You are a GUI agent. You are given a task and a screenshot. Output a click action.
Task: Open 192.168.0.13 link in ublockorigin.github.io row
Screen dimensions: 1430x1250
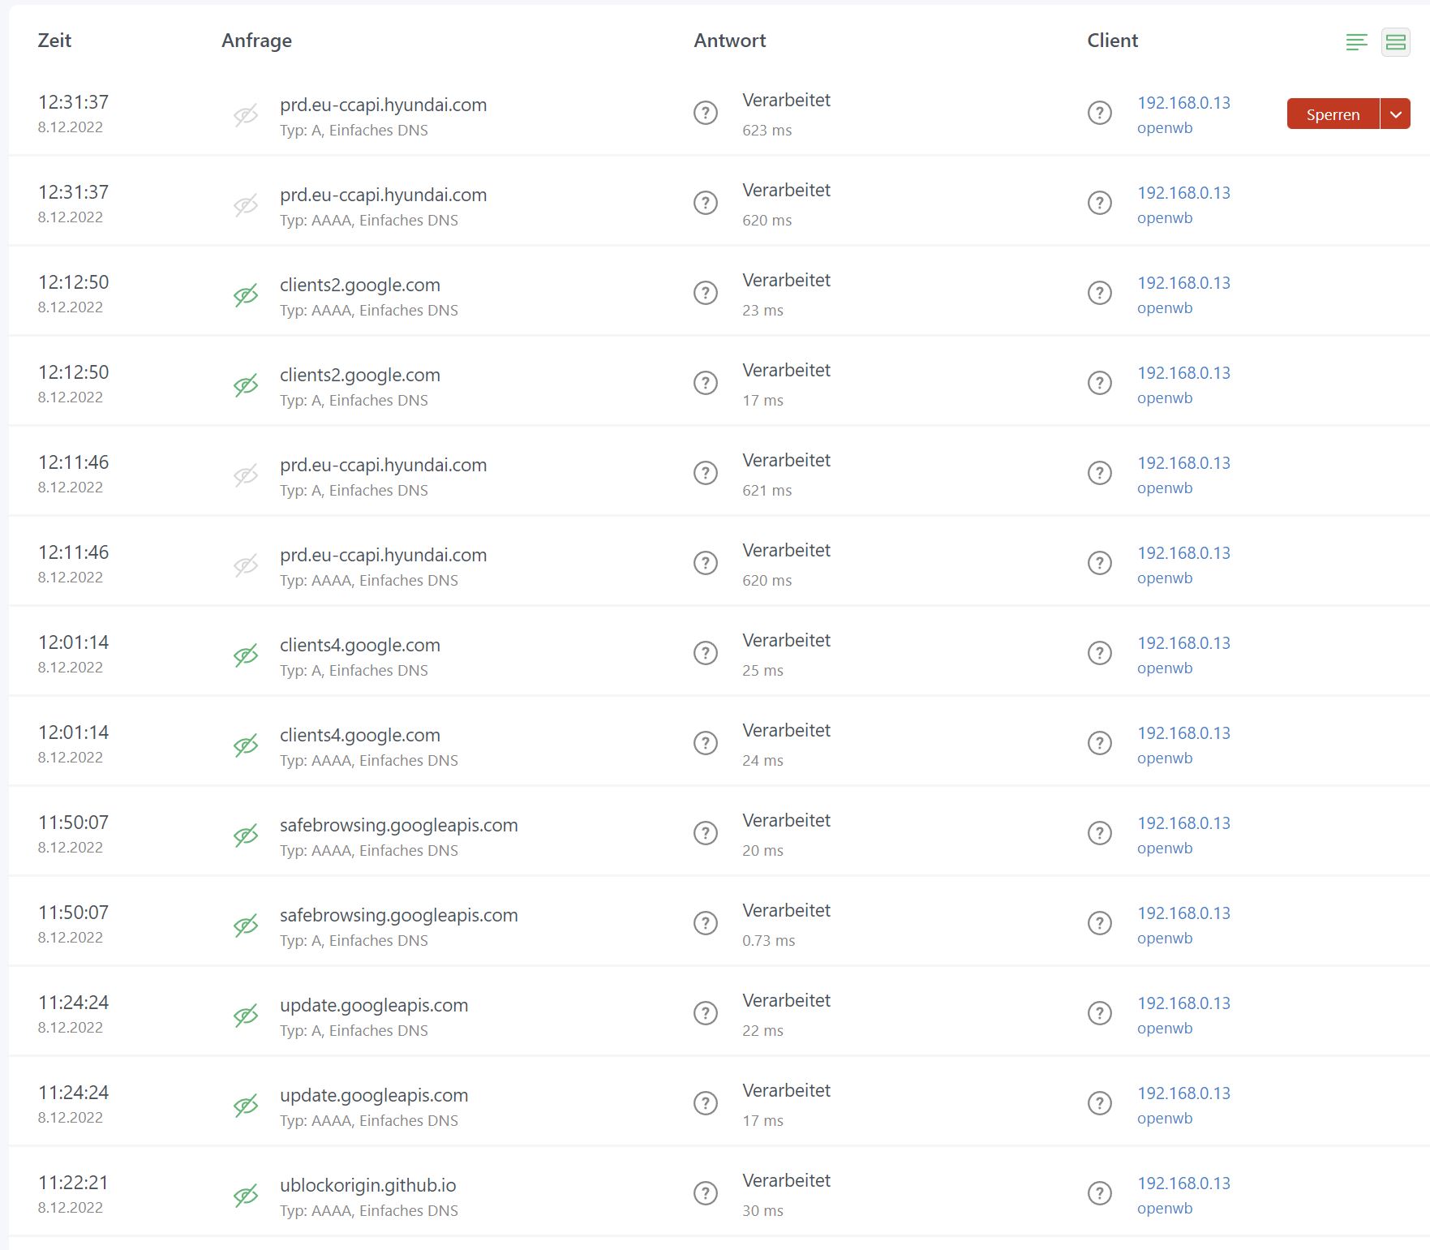(1183, 1183)
